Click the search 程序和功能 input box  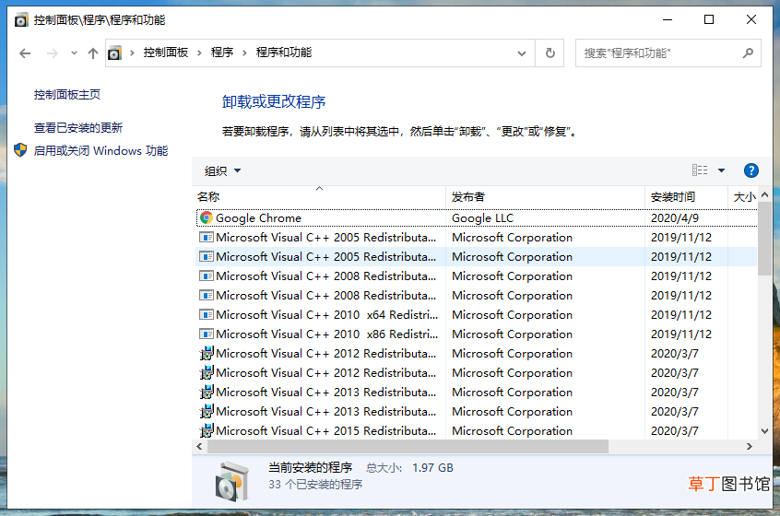(x=668, y=53)
